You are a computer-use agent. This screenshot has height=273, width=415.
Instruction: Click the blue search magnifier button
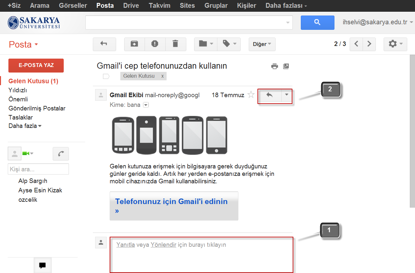(317, 22)
